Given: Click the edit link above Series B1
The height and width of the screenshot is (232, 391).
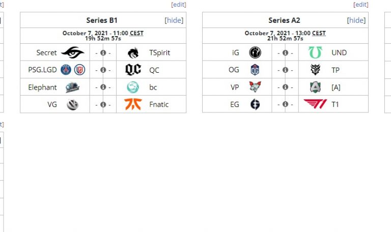Looking at the screenshot, I should point(179,5).
